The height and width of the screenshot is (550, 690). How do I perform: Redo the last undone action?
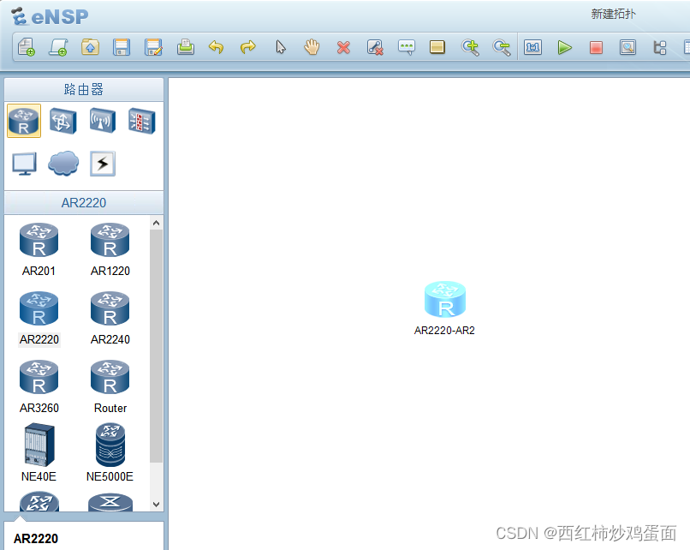[247, 46]
